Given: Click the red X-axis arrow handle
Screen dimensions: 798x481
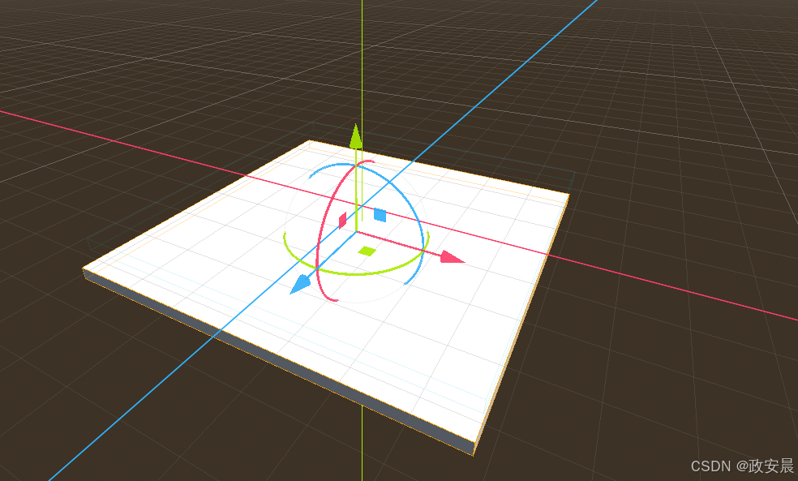Looking at the screenshot, I should tap(452, 257).
